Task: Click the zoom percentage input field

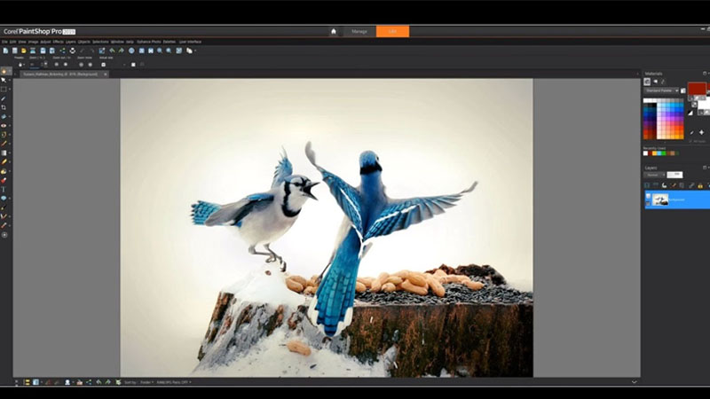Action: click(36, 65)
